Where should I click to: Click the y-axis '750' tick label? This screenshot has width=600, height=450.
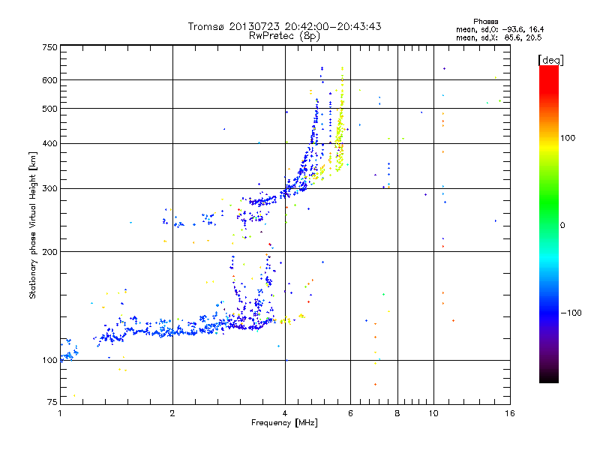pos(49,47)
